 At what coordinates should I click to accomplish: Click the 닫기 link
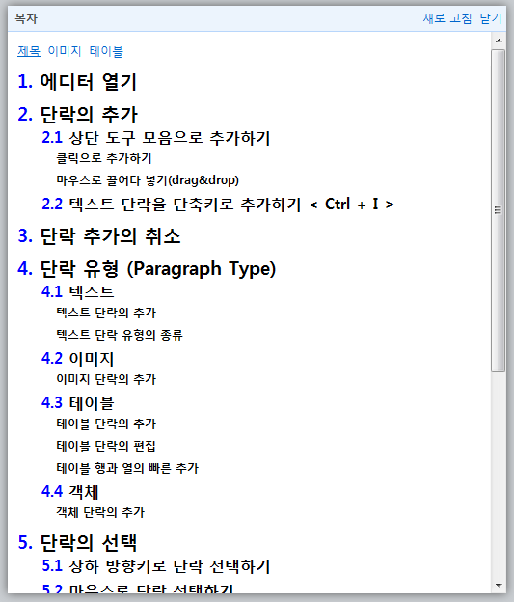pos(491,18)
